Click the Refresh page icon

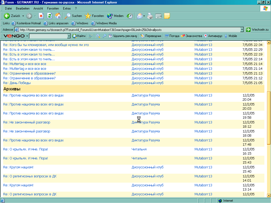[x=49, y=16]
